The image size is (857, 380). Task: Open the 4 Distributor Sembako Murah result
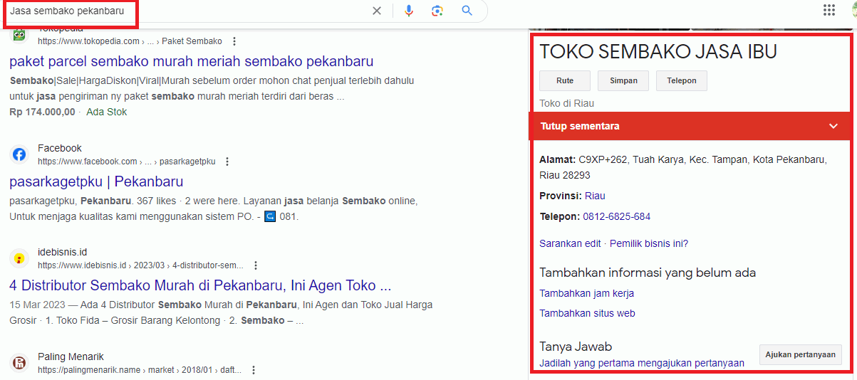200,285
